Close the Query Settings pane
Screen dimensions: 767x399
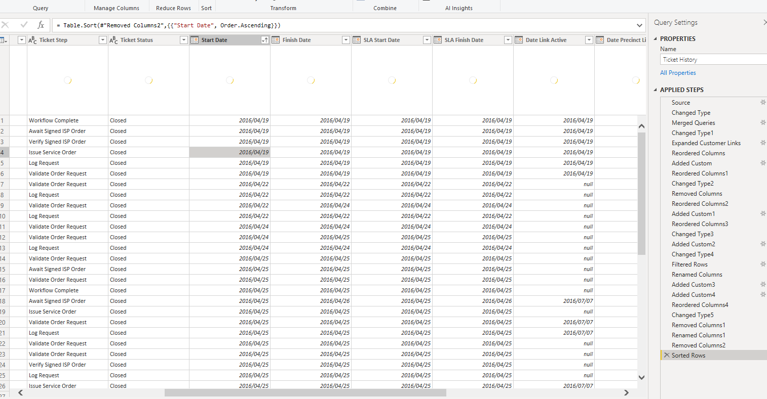[764, 22]
